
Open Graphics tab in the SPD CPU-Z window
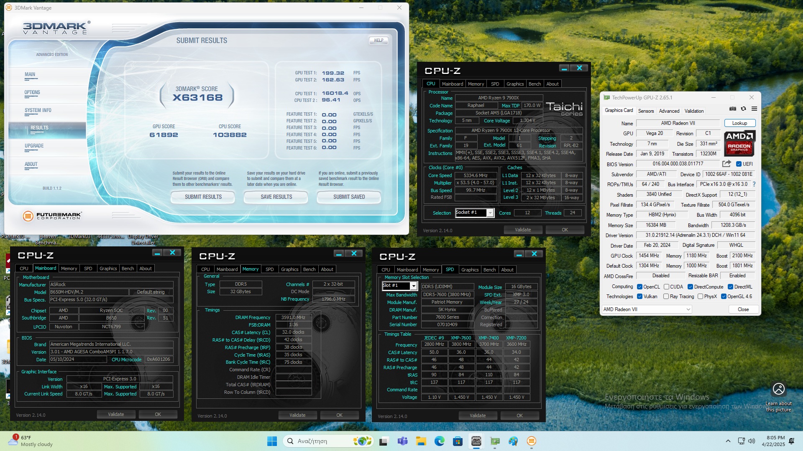pyautogui.click(x=470, y=270)
